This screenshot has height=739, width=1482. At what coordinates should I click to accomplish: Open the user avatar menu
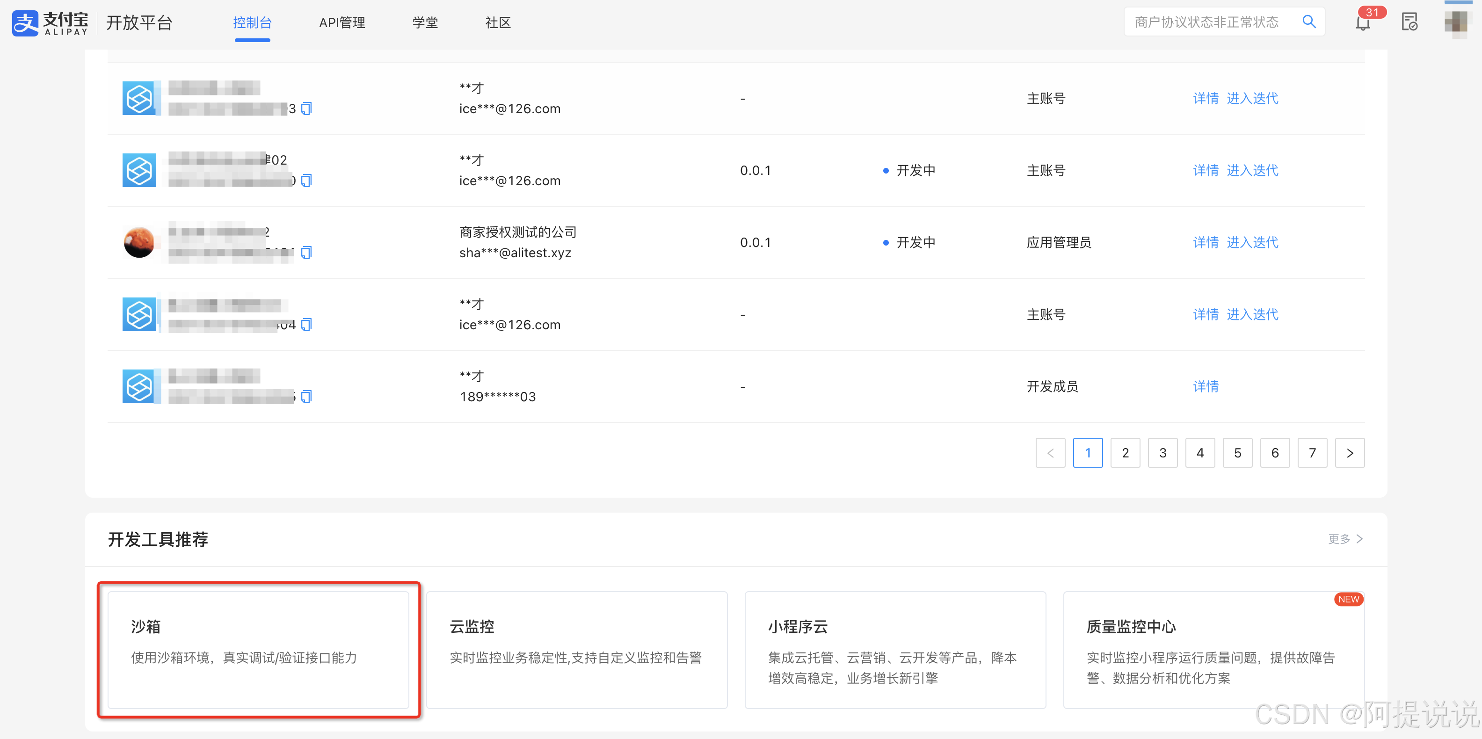(x=1456, y=22)
